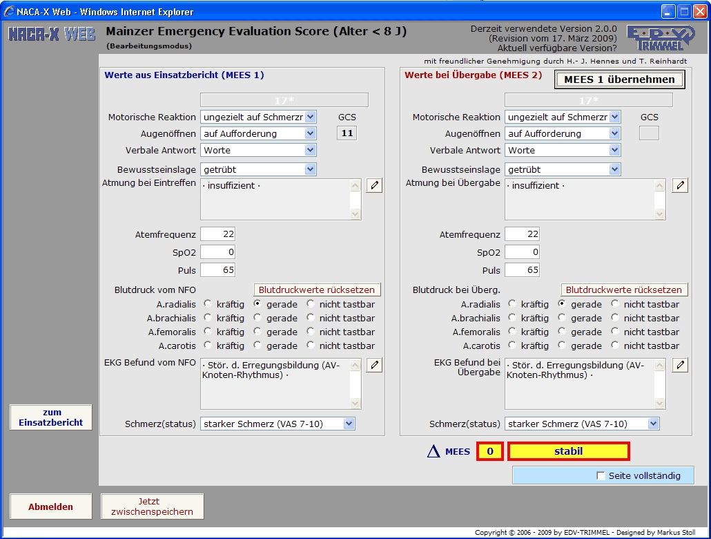Click the GCS value field in MEES 1
Viewport: 711px width, 539px height.
point(347,133)
